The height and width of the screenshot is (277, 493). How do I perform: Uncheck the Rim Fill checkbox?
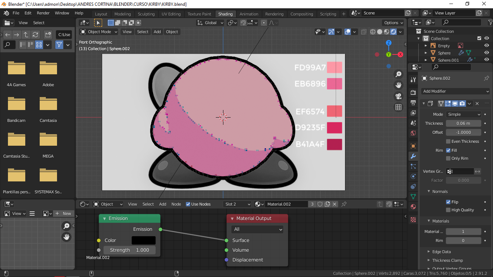448,150
